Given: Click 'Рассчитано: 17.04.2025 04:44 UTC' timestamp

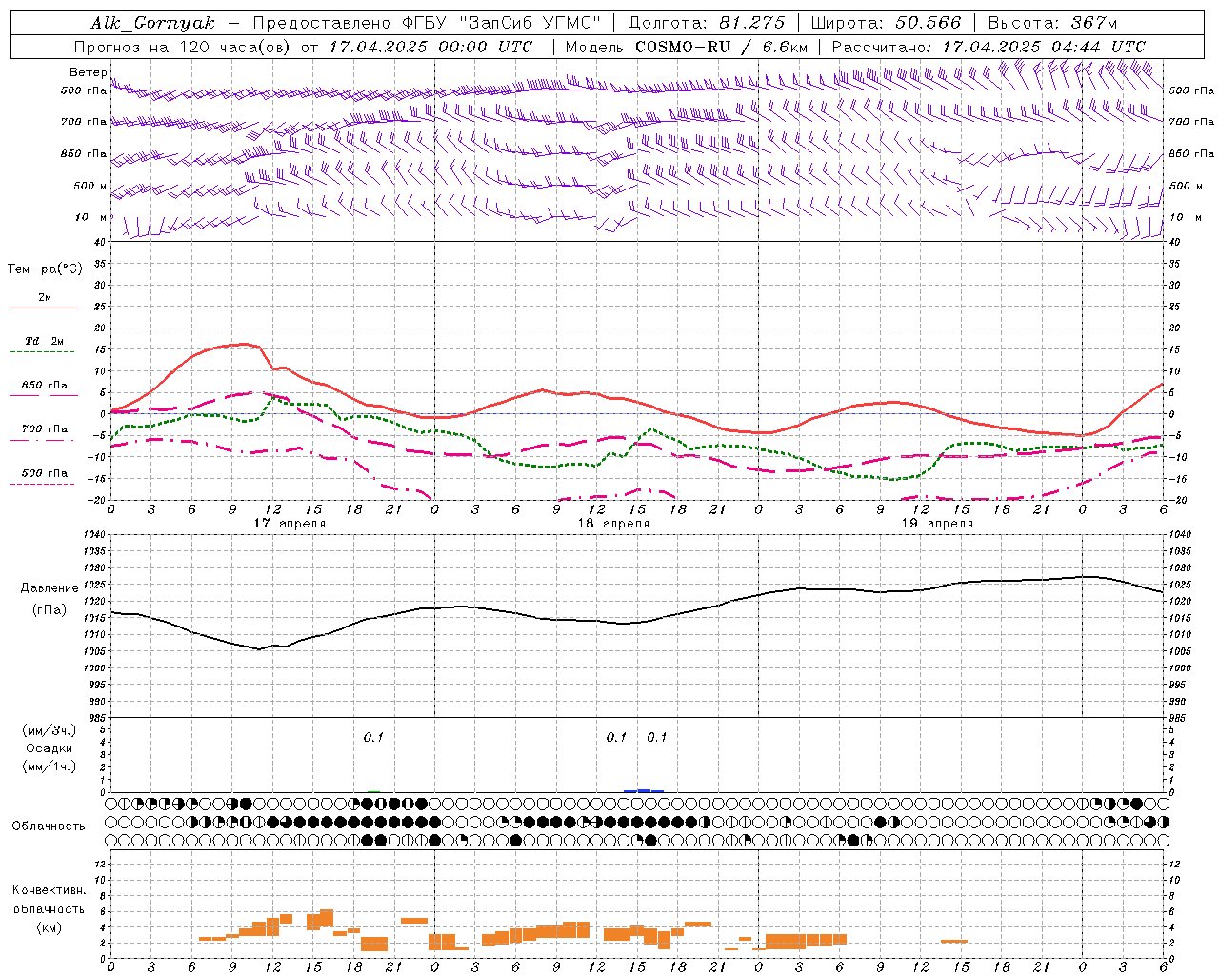Looking at the screenshot, I should pos(989,47).
